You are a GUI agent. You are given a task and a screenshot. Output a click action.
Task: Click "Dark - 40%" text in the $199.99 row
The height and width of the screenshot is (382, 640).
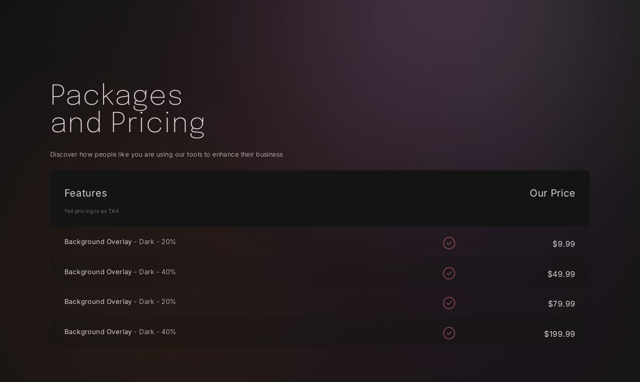157,332
